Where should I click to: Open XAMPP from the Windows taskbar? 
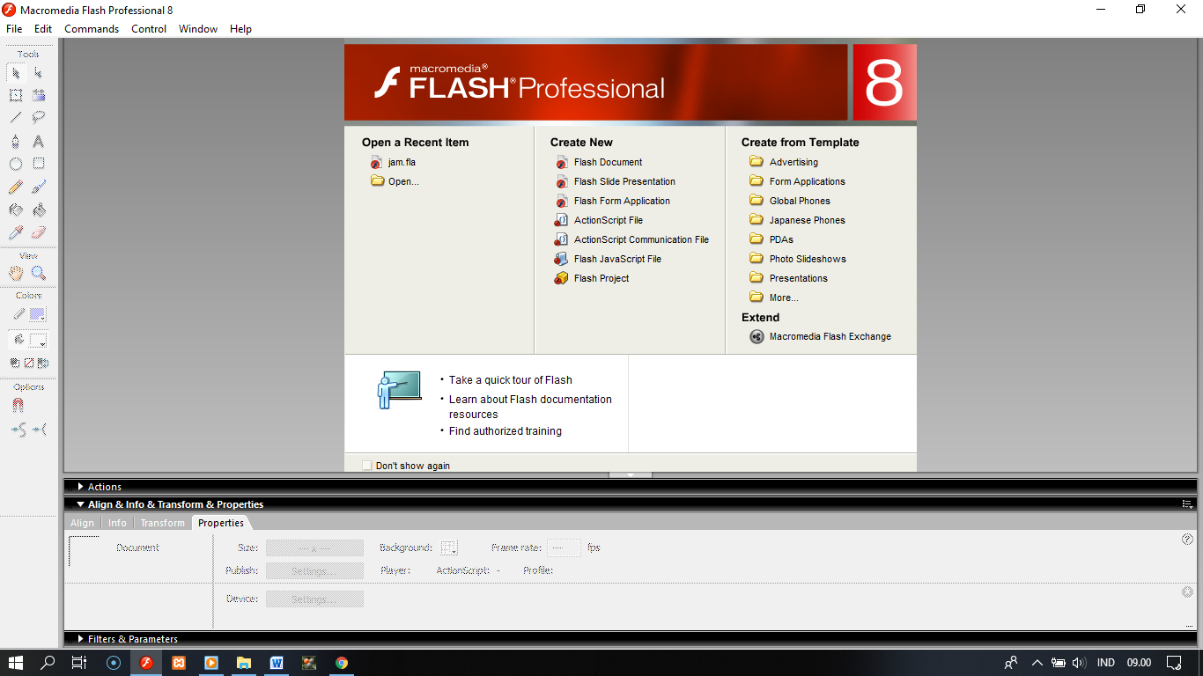click(x=179, y=663)
